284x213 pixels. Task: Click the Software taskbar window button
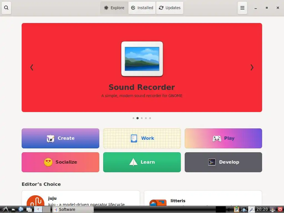tap(73, 209)
